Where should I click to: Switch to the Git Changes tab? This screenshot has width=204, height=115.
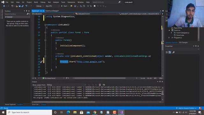pos(183,42)
